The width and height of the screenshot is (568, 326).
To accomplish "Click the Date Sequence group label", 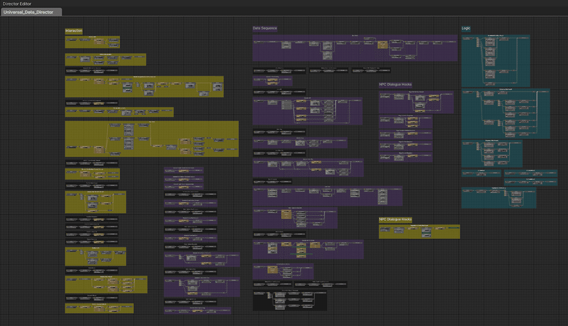I will pos(265,28).
